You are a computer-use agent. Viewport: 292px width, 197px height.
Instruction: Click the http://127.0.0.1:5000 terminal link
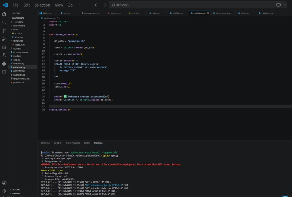click(70, 167)
